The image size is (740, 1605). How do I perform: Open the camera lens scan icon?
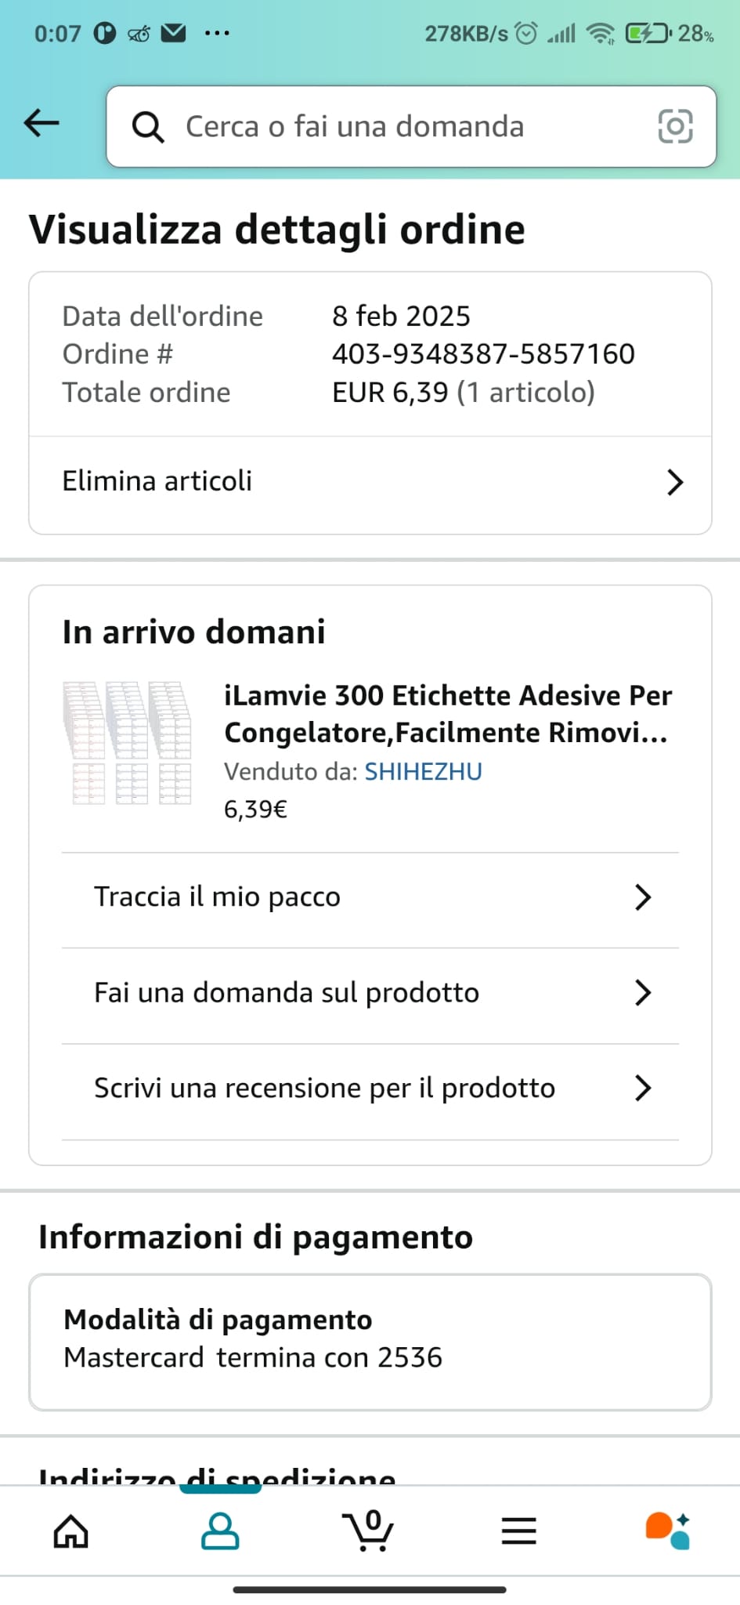tap(675, 127)
